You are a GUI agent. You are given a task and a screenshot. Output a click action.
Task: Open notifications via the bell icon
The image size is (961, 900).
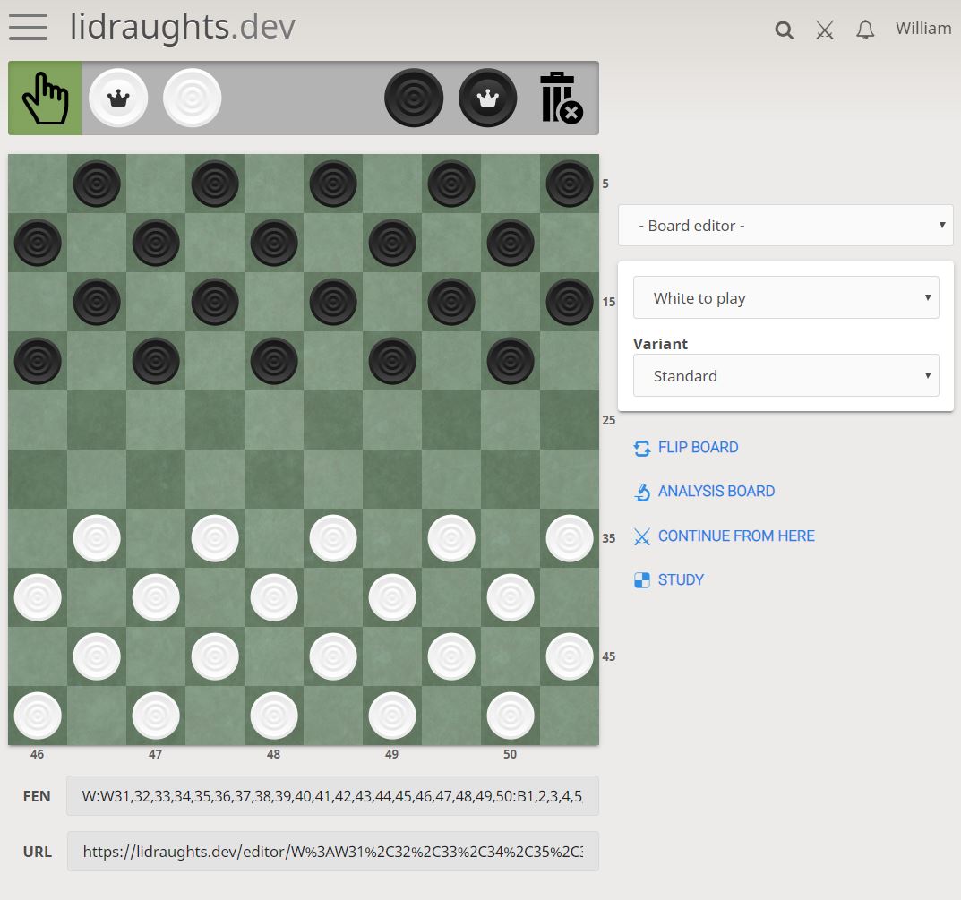pos(865,30)
